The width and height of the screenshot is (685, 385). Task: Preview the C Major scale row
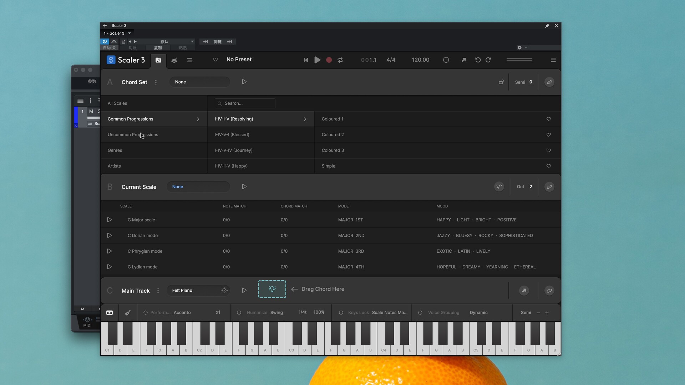pyautogui.click(x=110, y=220)
